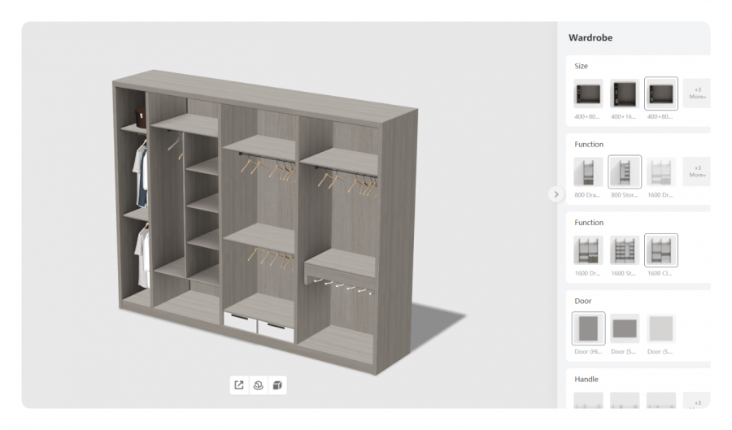This screenshot has width=732, height=430.
Task: Select the 800 Dra... function thumbnail
Action: click(x=588, y=172)
